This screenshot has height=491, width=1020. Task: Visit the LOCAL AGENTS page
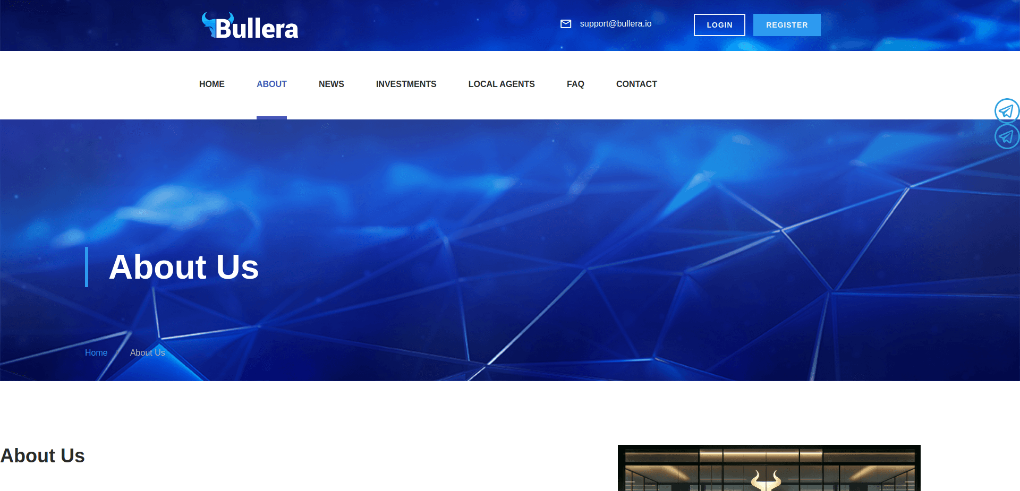[501, 84]
